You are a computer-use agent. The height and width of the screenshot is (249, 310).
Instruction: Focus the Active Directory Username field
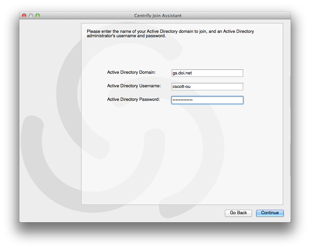tap(207, 87)
